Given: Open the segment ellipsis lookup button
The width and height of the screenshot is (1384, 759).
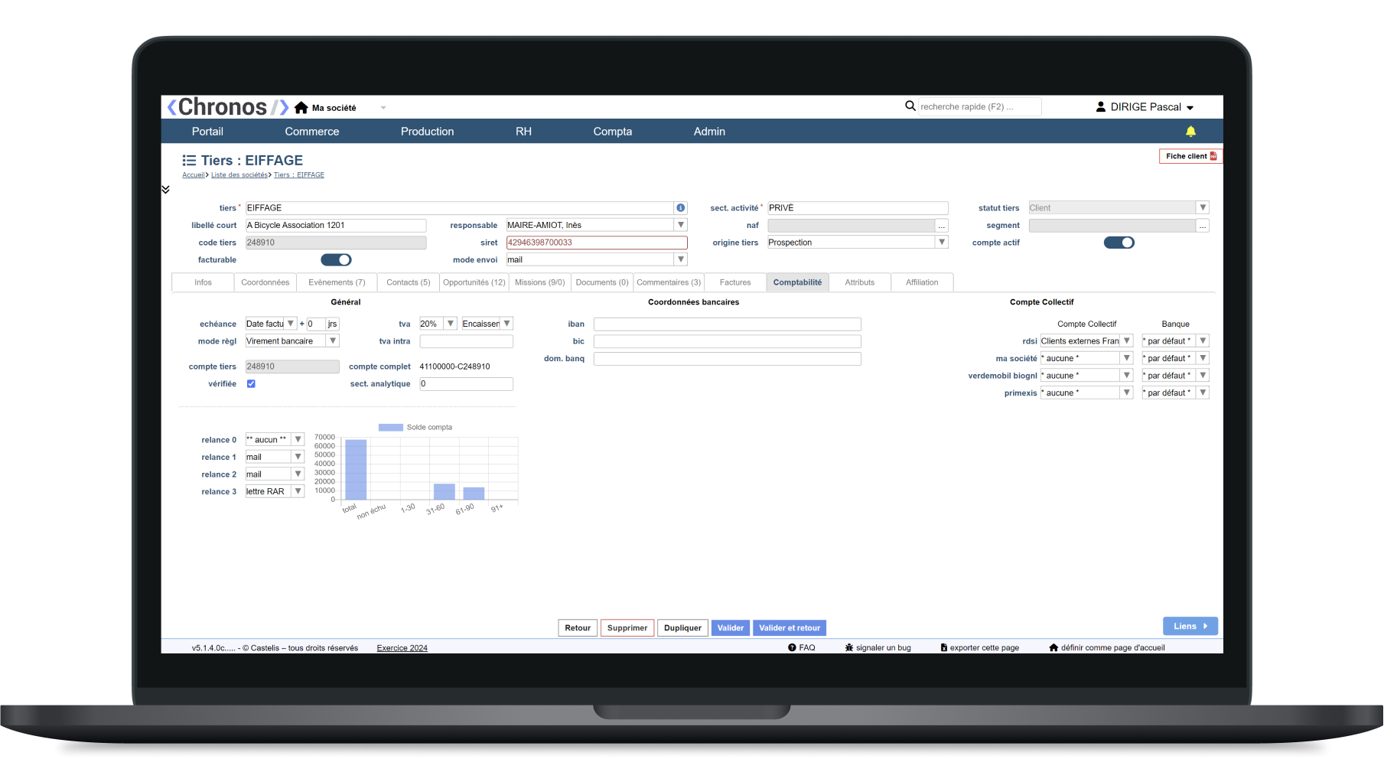Looking at the screenshot, I should [1203, 226].
